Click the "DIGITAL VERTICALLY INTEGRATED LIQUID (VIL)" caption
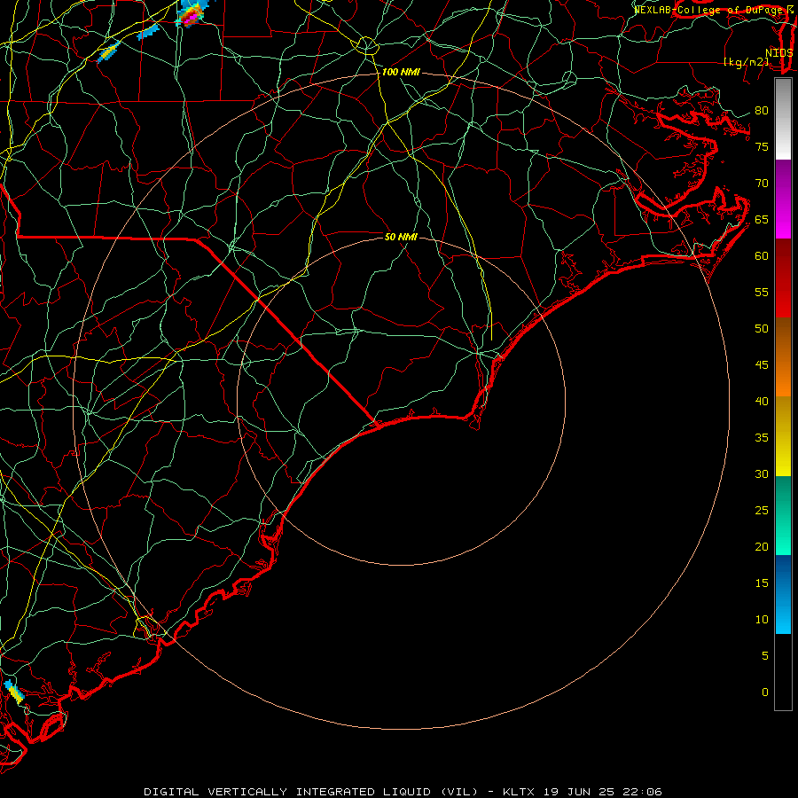This screenshot has height=798, width=798. [x=311, y=792]
